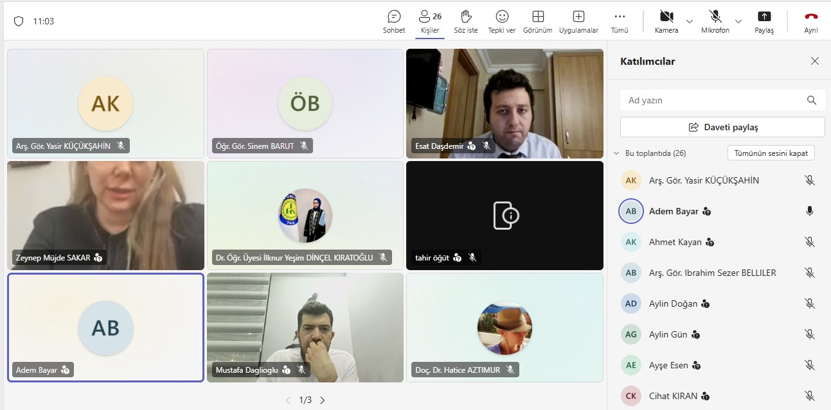Screen dimensions: 831x410
Task: Toggle the Mikrofon mute state
Action: 715,17
